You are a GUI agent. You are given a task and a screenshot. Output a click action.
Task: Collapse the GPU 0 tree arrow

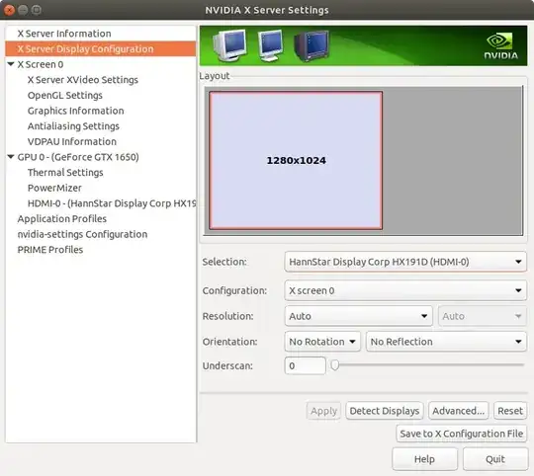11,157
